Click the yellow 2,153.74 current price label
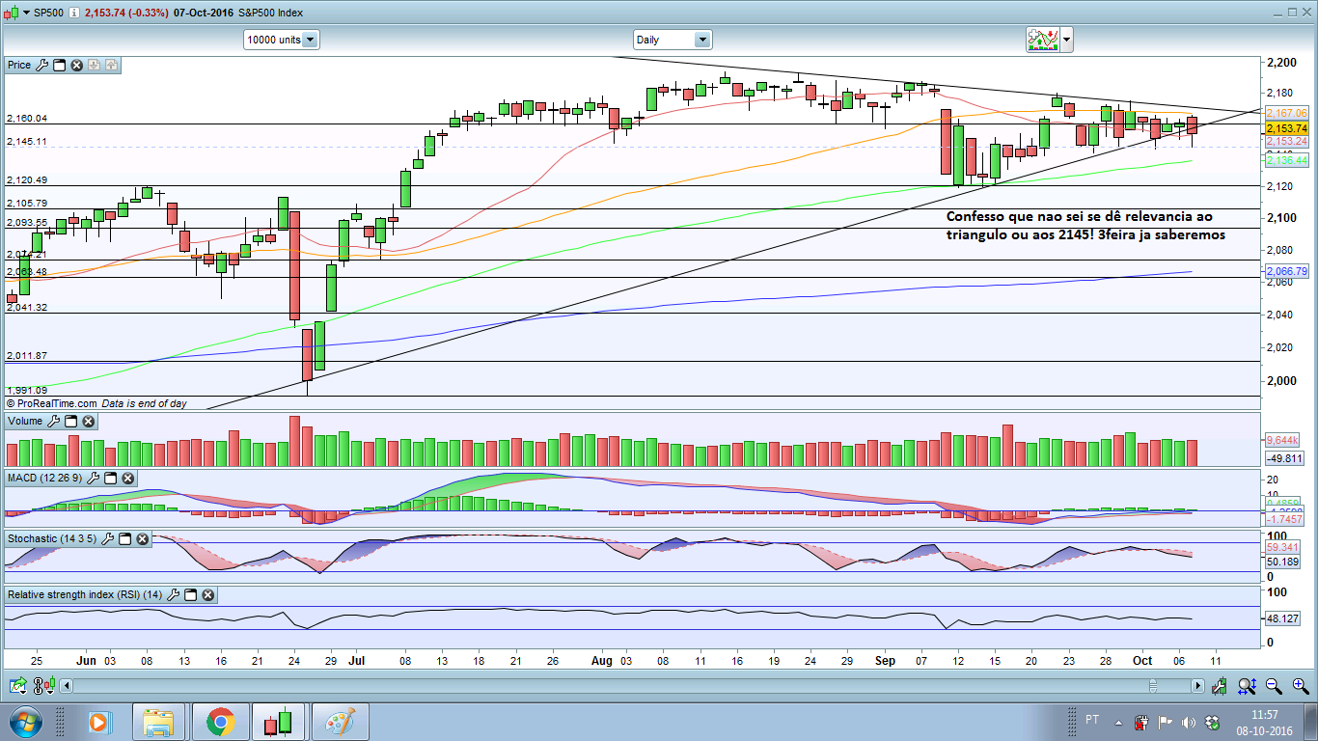Screen dimensions: 1318x741 (x=1287, y=128)
